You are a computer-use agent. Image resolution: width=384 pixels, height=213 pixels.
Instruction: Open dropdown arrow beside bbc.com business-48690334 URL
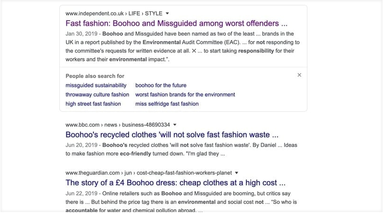point(175,125)
